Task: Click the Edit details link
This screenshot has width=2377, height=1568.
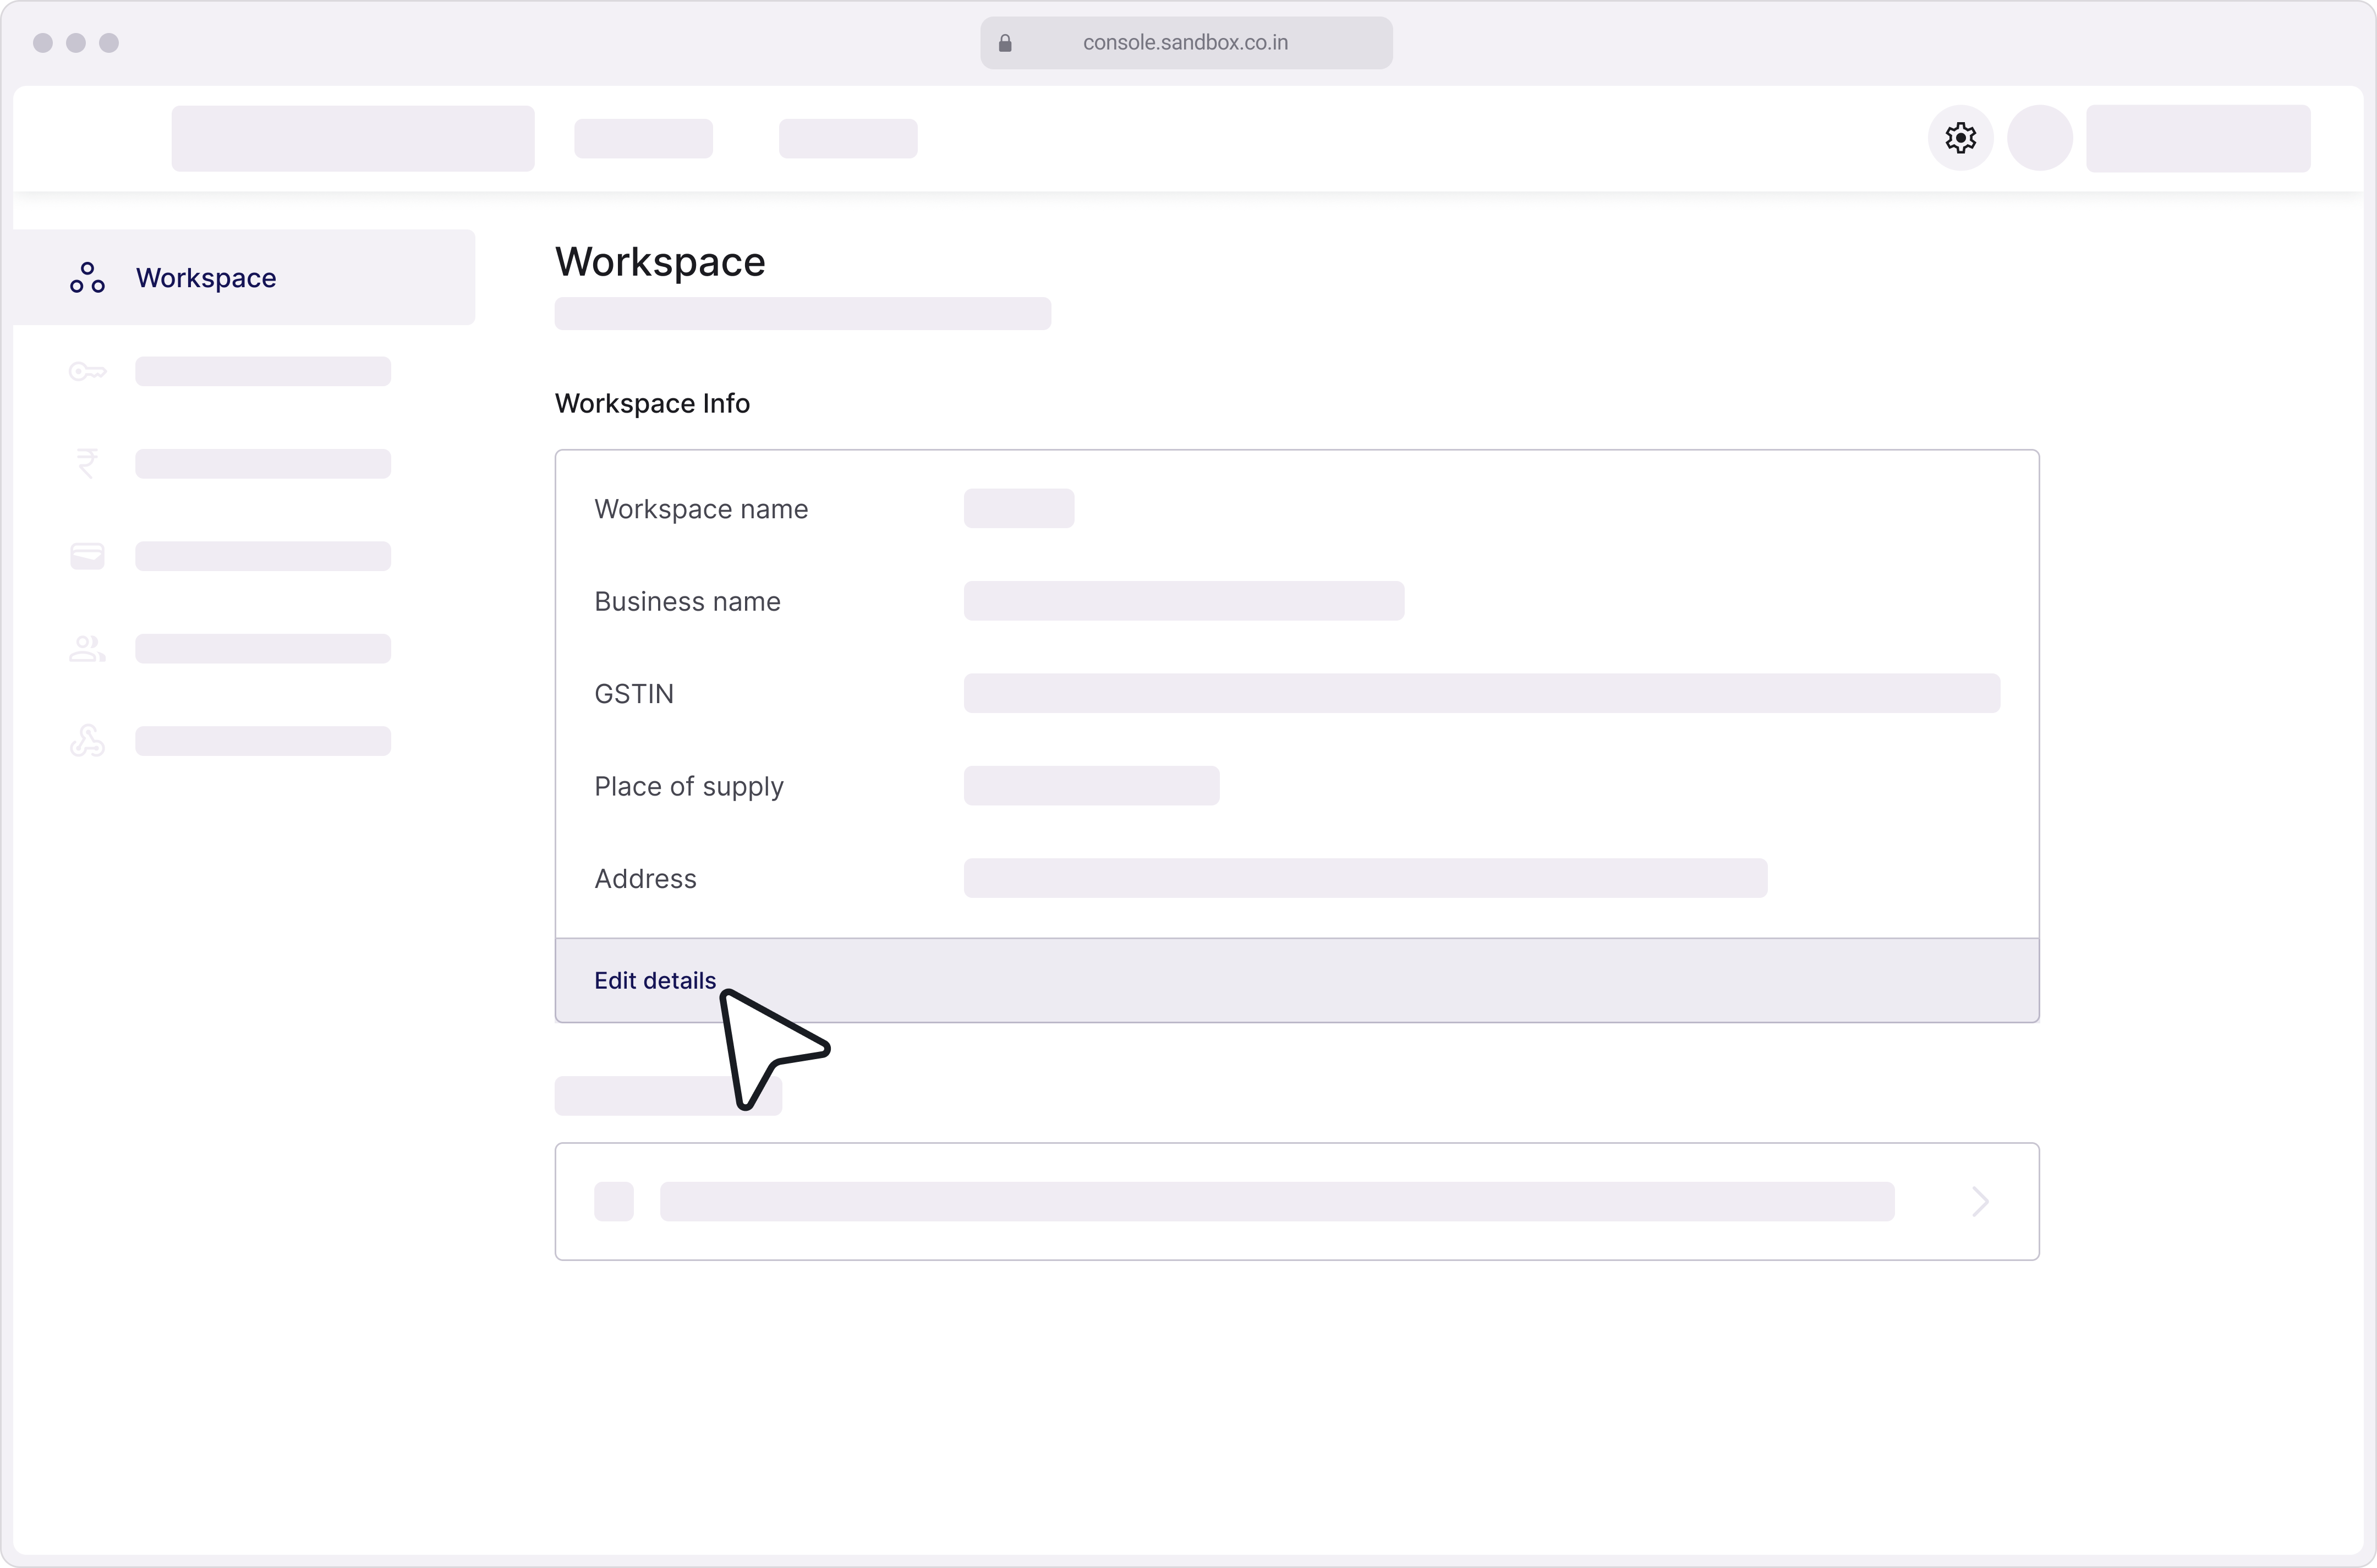Action: click(655, 980)
